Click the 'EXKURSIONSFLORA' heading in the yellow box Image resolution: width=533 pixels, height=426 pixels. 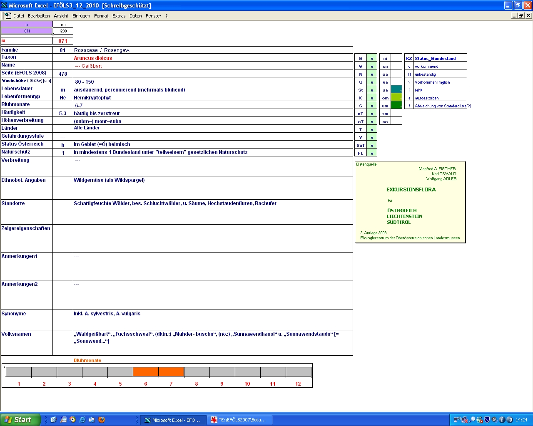[x=411, y=189]
